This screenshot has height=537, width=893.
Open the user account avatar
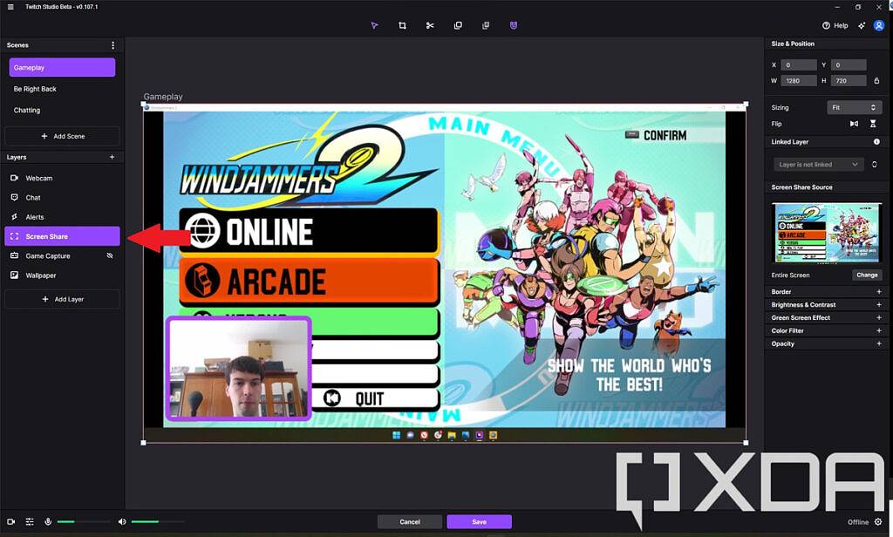[879, 25]
